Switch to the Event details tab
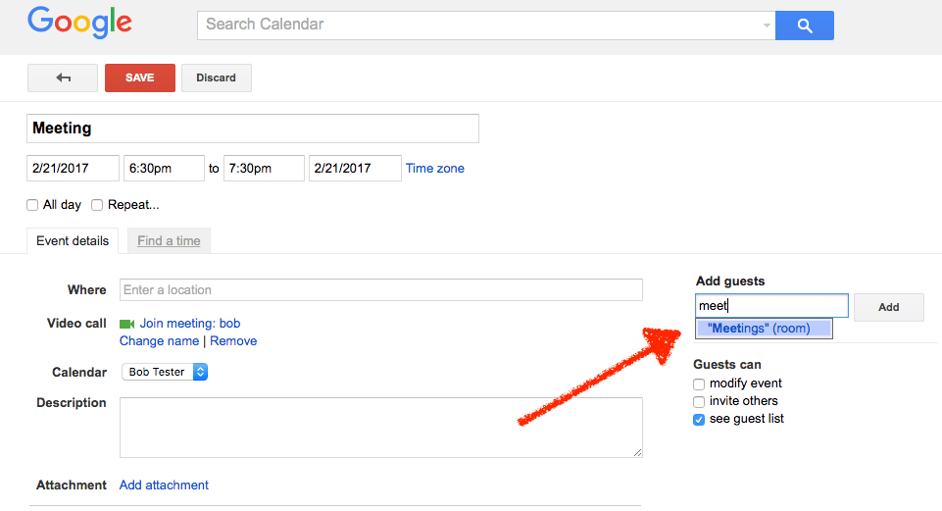The image size is (942, 511). coord(73,240)
